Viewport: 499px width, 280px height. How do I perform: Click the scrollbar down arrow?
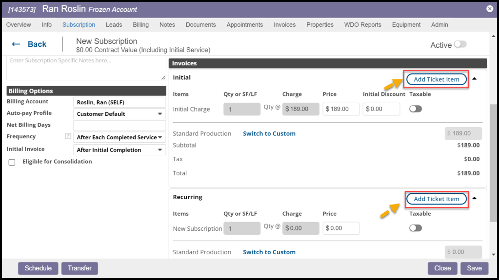click(x=494, y=254)
